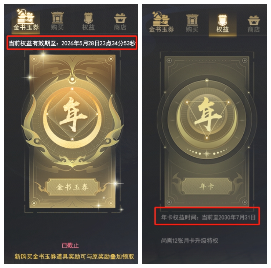Click the 年卡 plaque on right card
Screen dimensions: 271x268
[207, 186]
